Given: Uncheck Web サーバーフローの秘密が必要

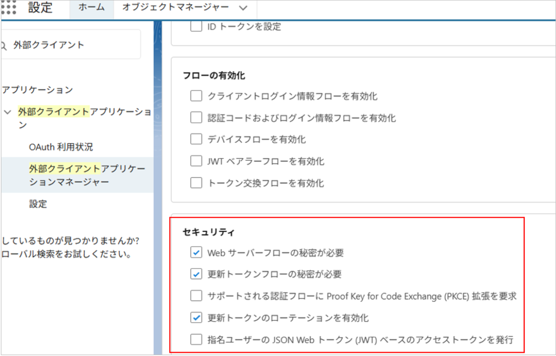Looking at the screenshot, I should [196, 253].
